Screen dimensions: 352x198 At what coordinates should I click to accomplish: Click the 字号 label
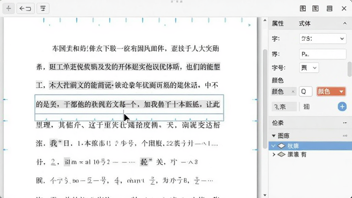click(278, 68)
